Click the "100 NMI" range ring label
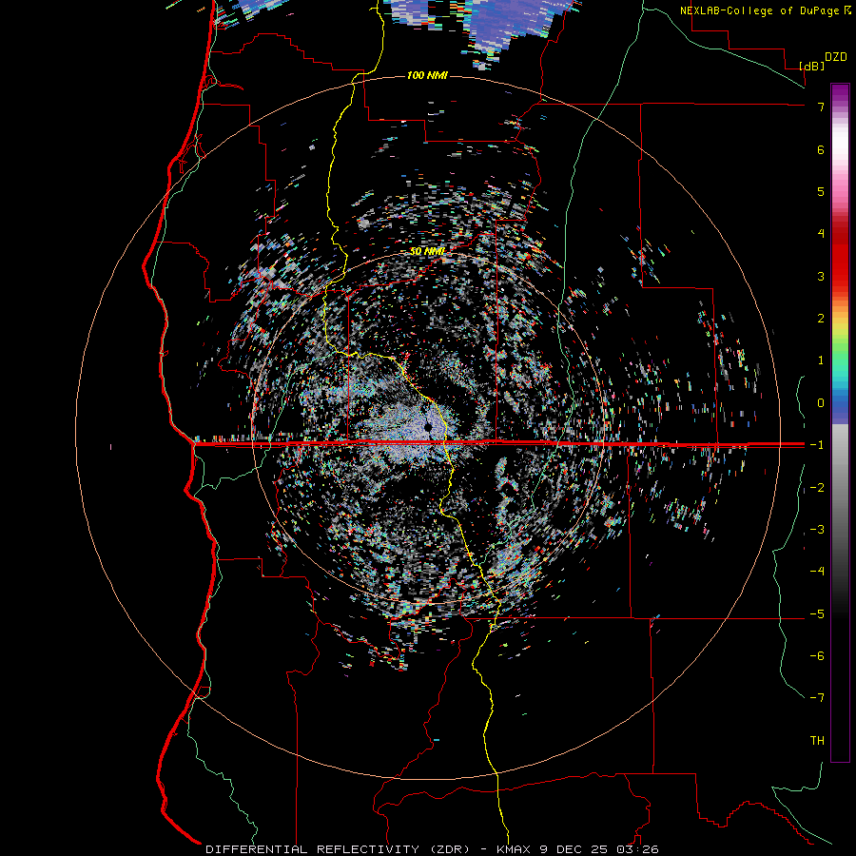Screen dimensions: 856x856 coord(427,75)
